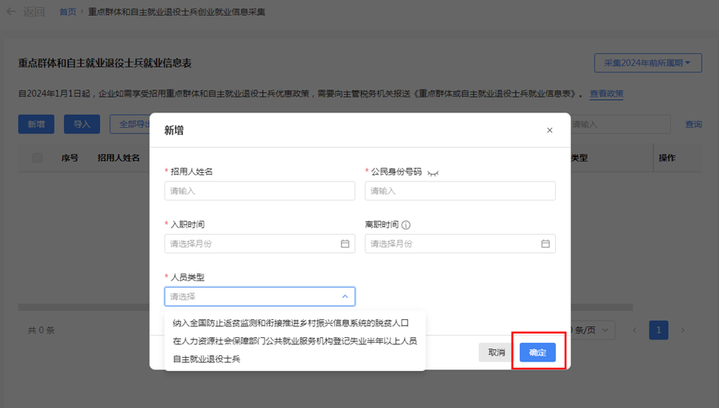The width and height of the screenshot is (719, 408).
Task: Toggle the table header select-all checkbox
Action: [38, 158]
